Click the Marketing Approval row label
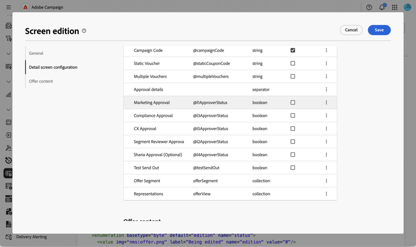This screenshot has height=247, width=416. point(152,102)
